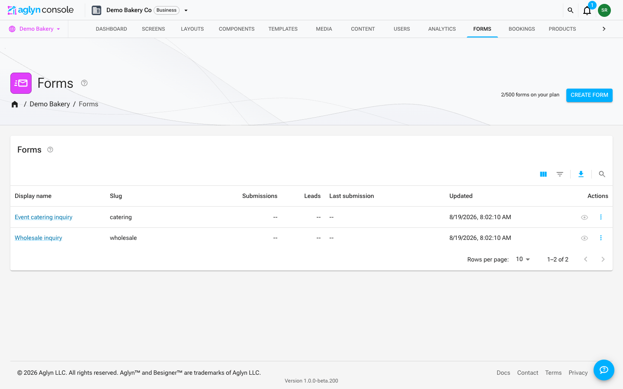623x389 pixels.
Task: Click help icon beside Forms page title
Action: [84, 83]
